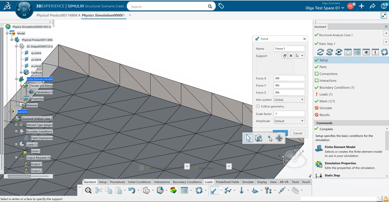Click the Share arrow icon in top bar
Image resolution: width=389 pixels, height=202 pixels.
(373, 6)
